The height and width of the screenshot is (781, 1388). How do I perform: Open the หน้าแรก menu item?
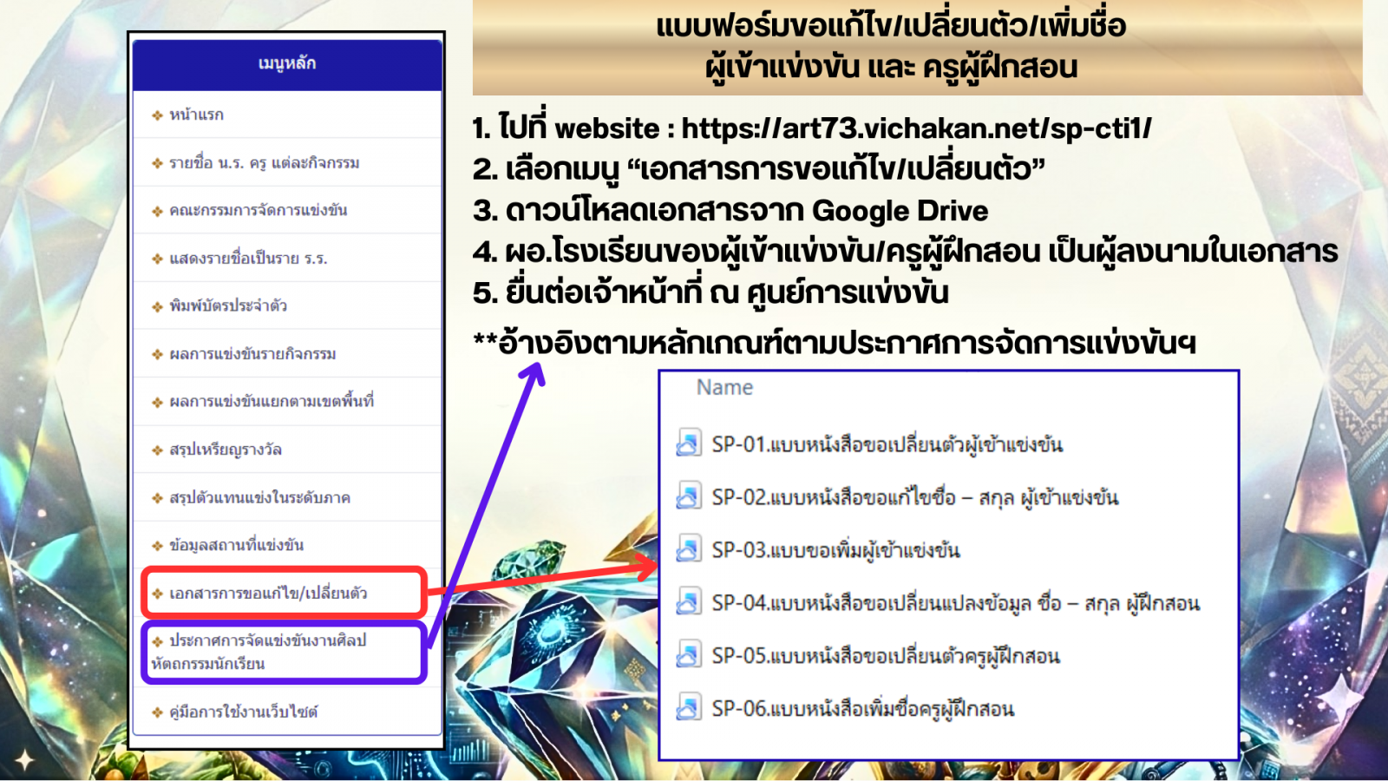196,115
